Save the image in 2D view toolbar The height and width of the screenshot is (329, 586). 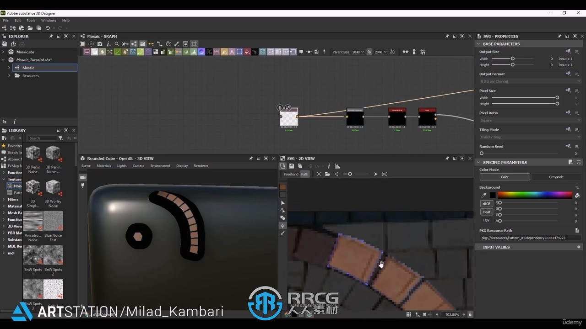coord(291,166)
